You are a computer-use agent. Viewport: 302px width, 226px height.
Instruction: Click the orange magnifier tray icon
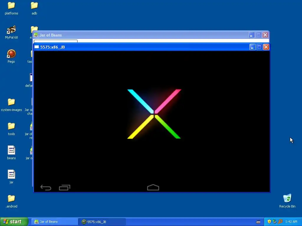tap(280, 222)
